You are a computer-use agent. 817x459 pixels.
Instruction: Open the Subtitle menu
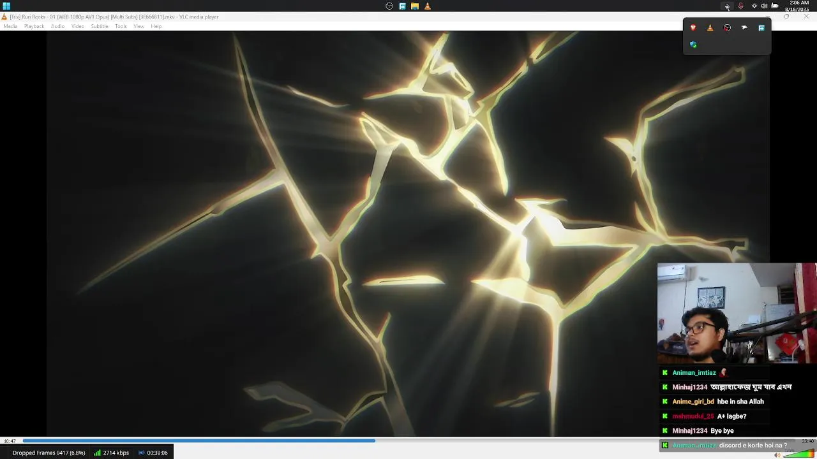pos(100,26)
